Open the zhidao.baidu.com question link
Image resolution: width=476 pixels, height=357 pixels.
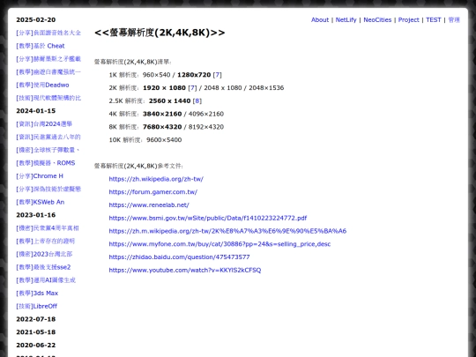(180, 257)
